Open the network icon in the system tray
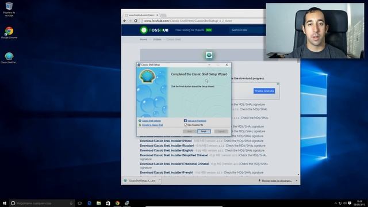 340,203
